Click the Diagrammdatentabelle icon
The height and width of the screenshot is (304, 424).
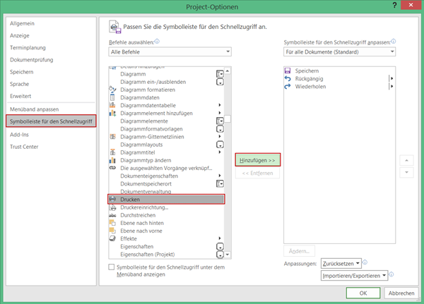[112, 105]
